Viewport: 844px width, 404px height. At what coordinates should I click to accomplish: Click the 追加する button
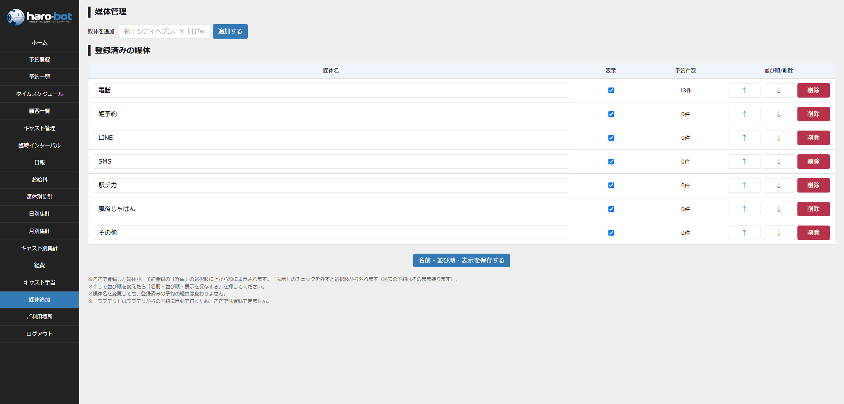pyautogui.click(x=230, y=31)
